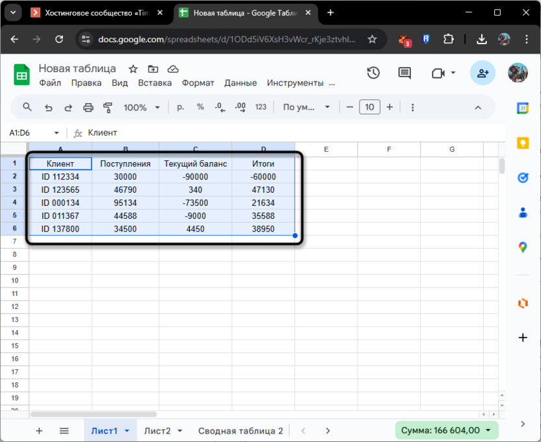Increase font size with plus button
541x442 pixels.
point(389,108)
